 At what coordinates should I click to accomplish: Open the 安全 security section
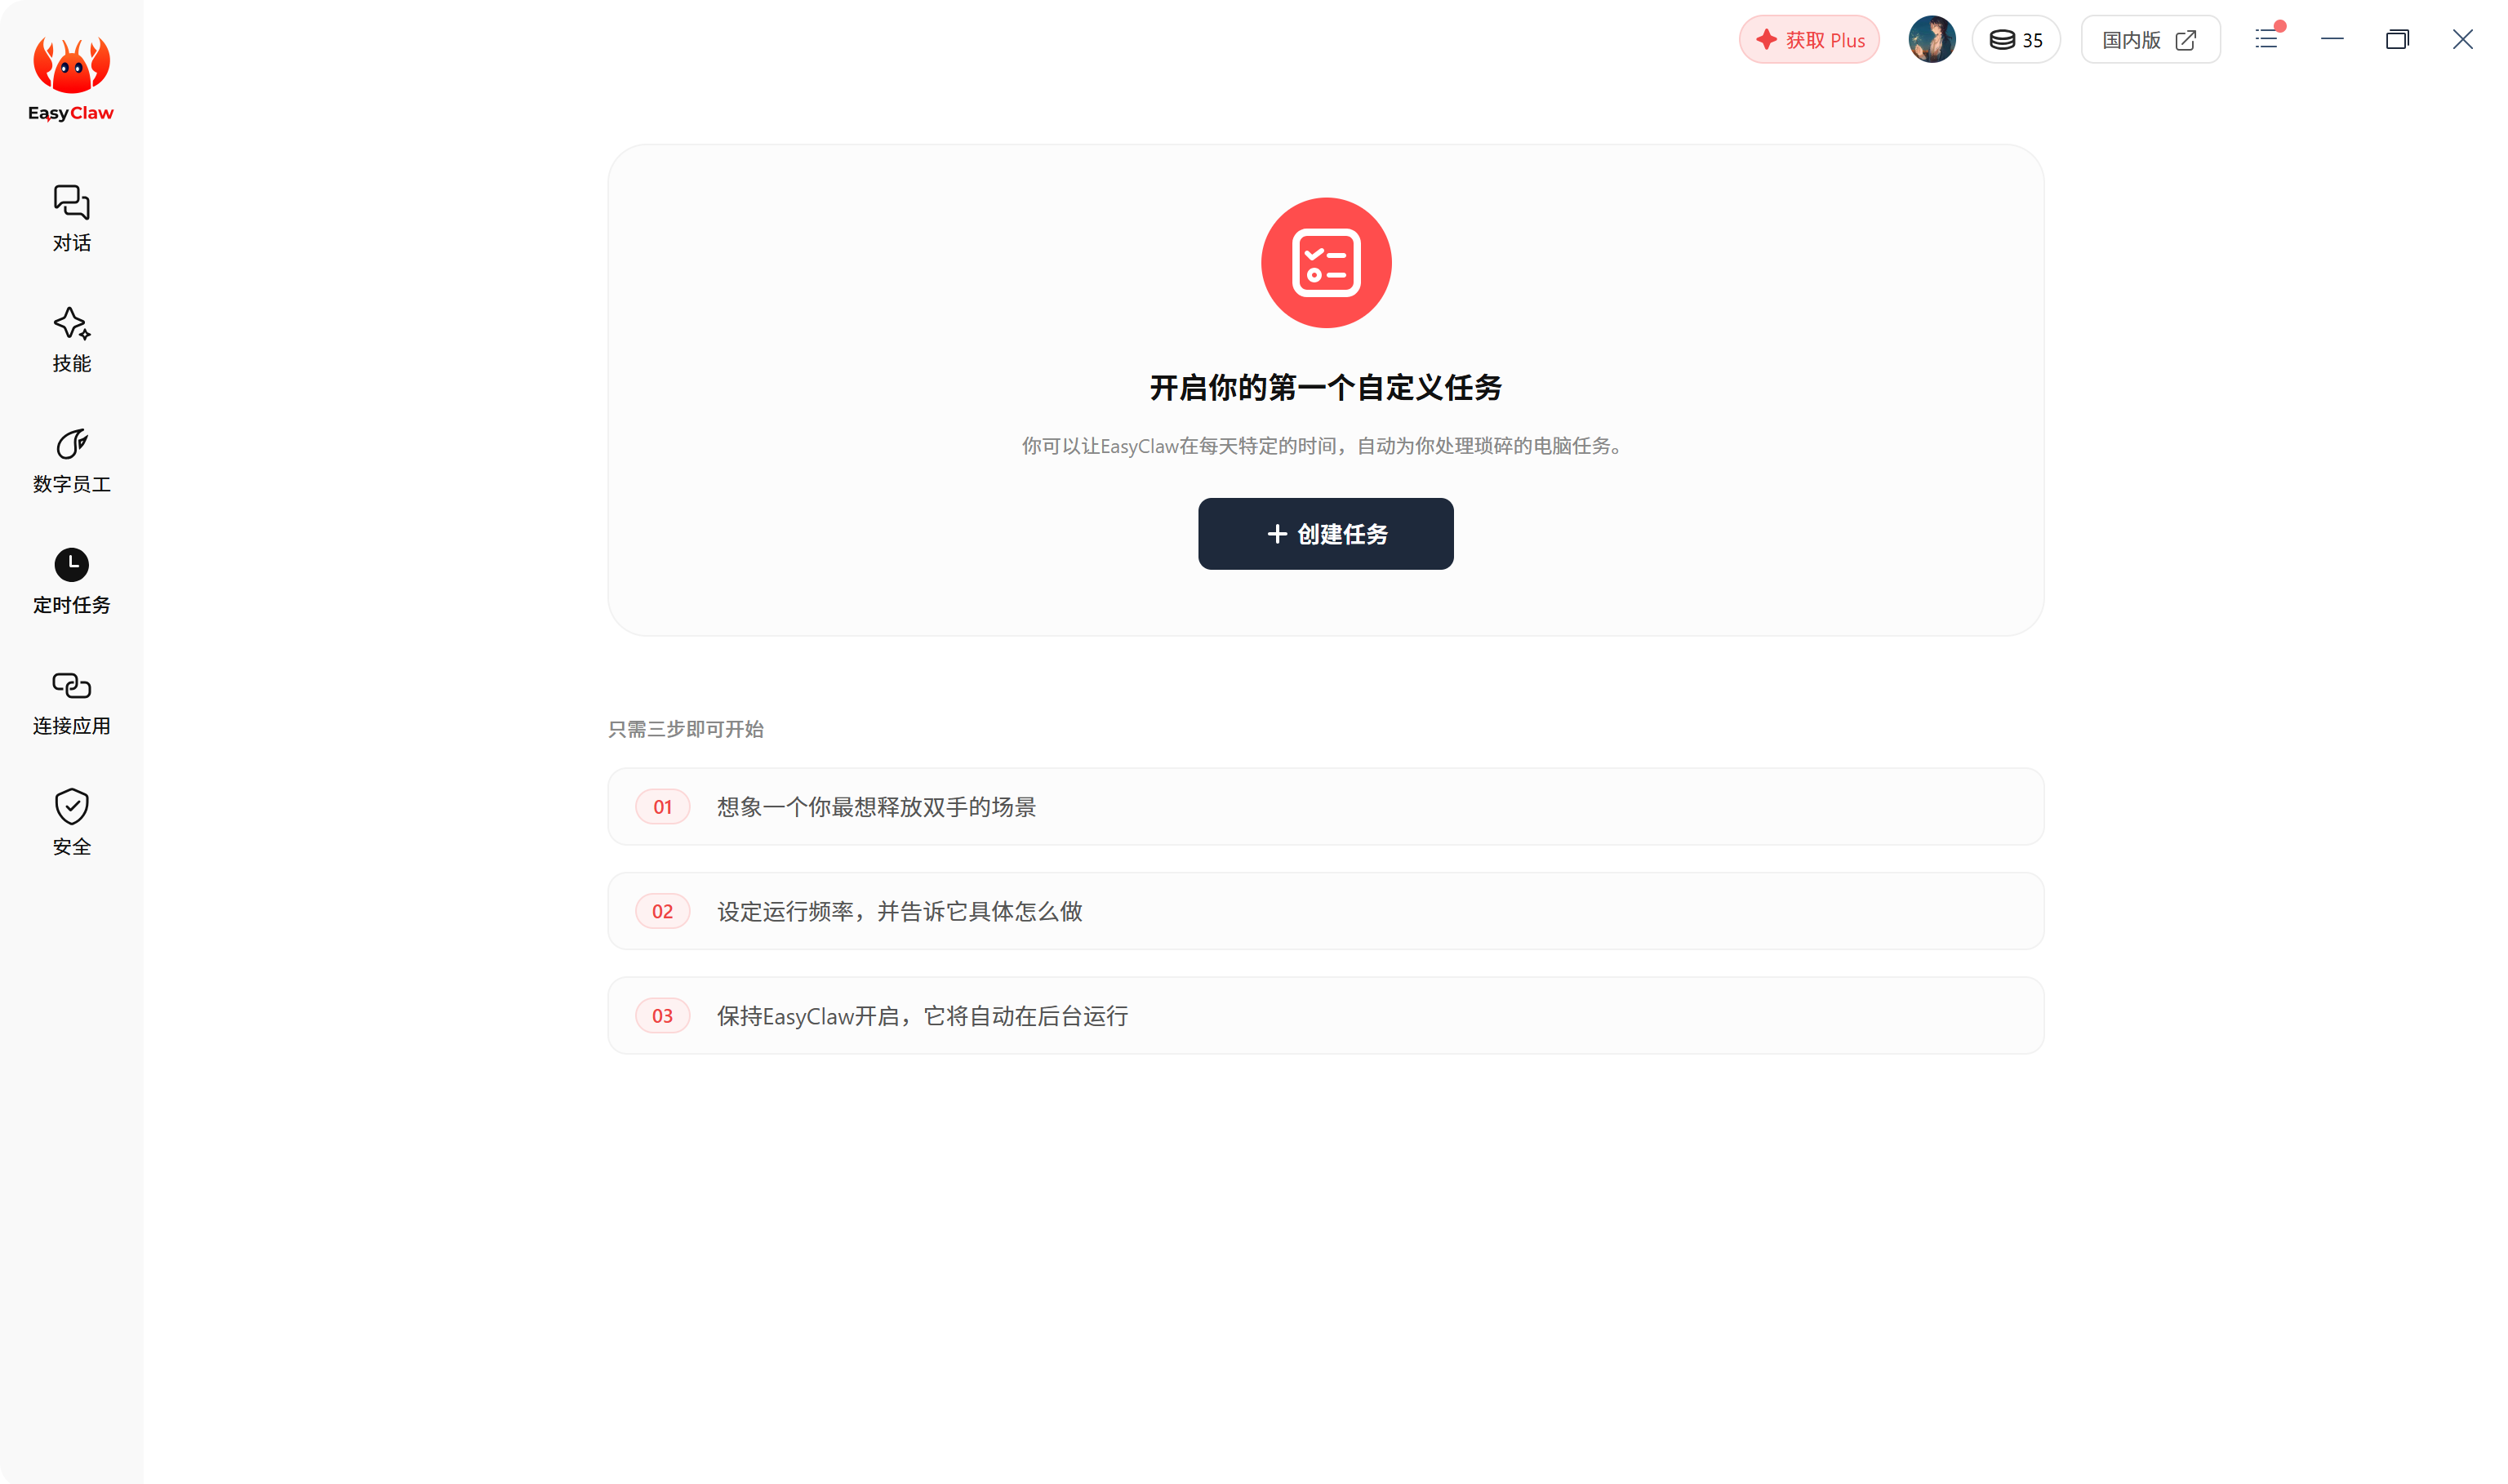(x=71, y=823)
